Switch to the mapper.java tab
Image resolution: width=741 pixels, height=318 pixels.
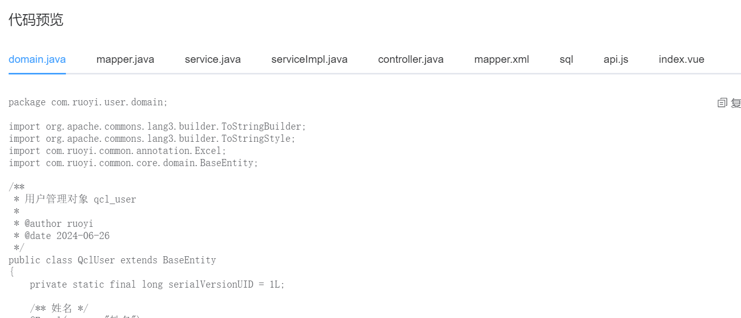[x=125, y=59]
